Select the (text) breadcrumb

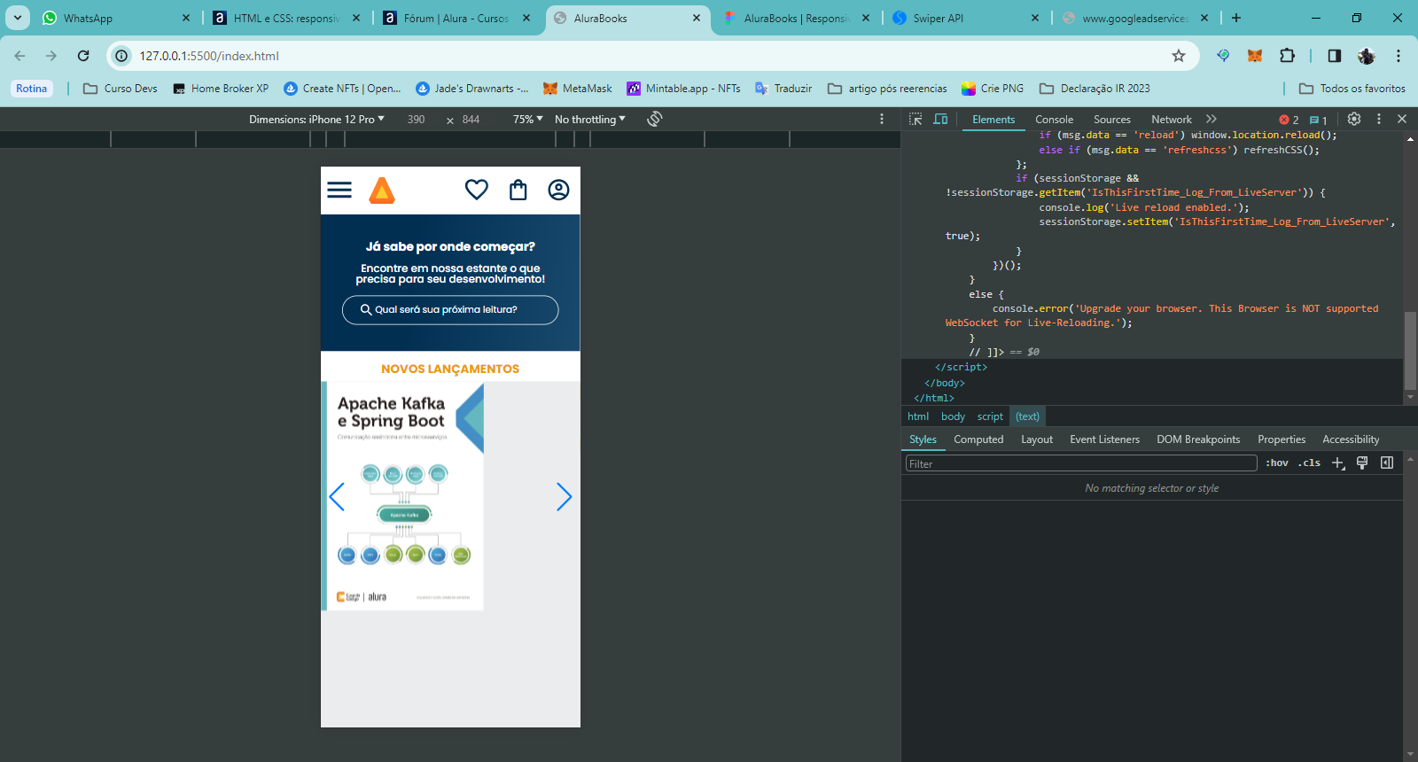pos(1027,416)
